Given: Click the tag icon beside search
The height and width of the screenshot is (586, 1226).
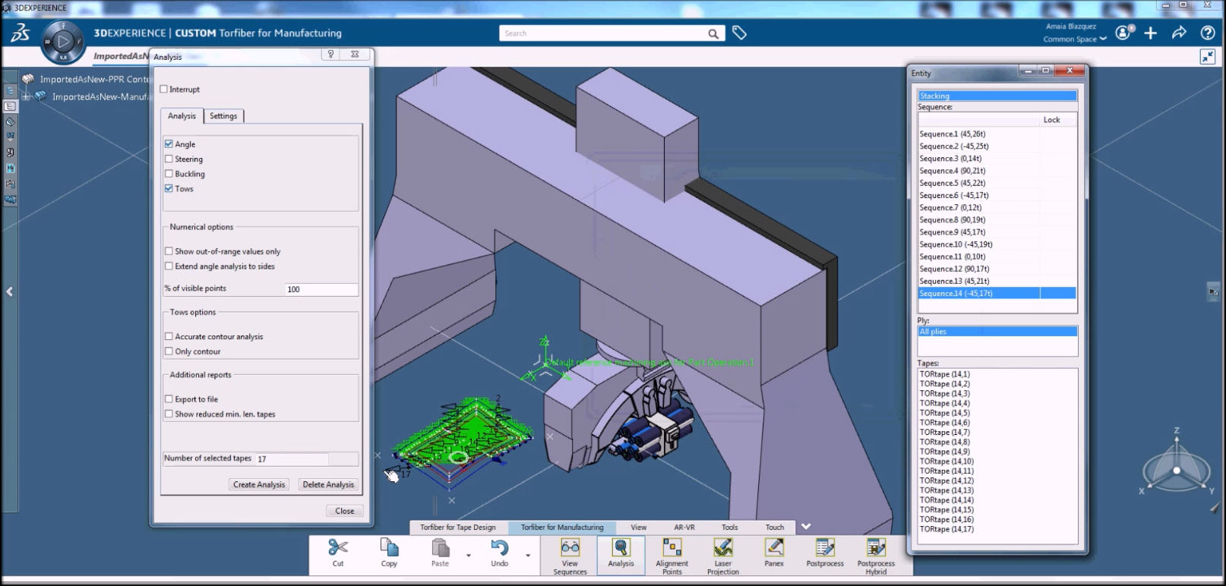Looking at the screenshot, I should coord(739,33).
